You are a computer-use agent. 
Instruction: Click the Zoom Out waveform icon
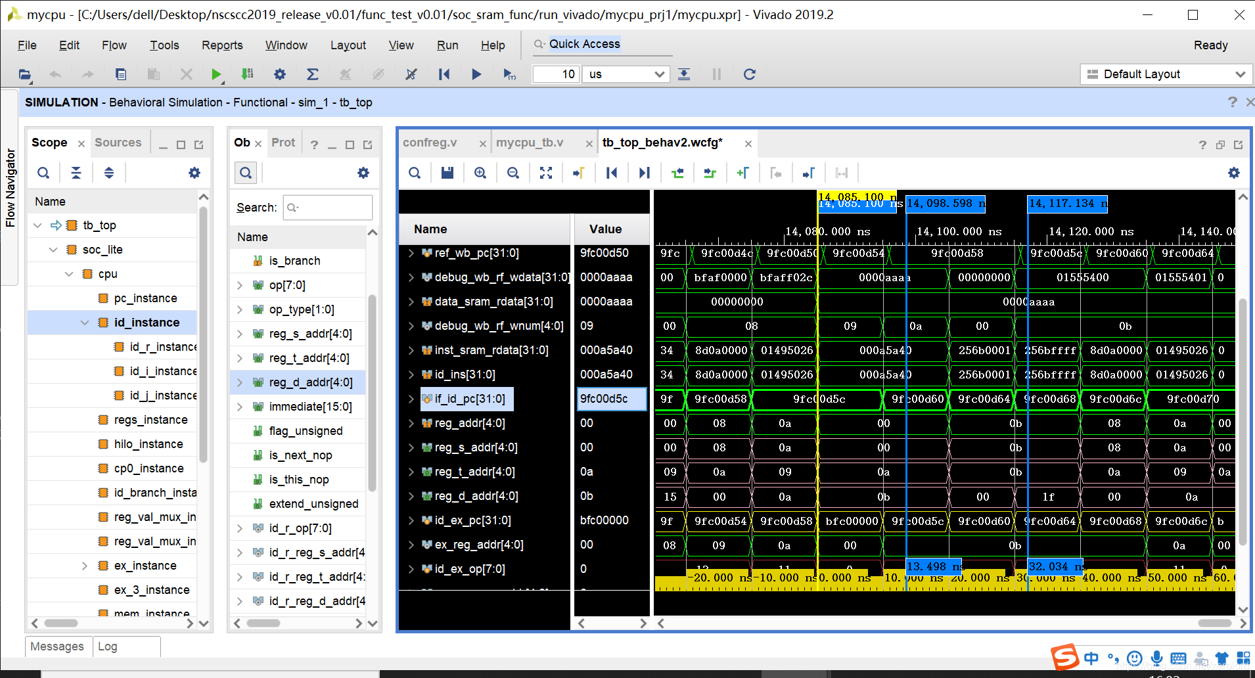[x=513, y=173]
